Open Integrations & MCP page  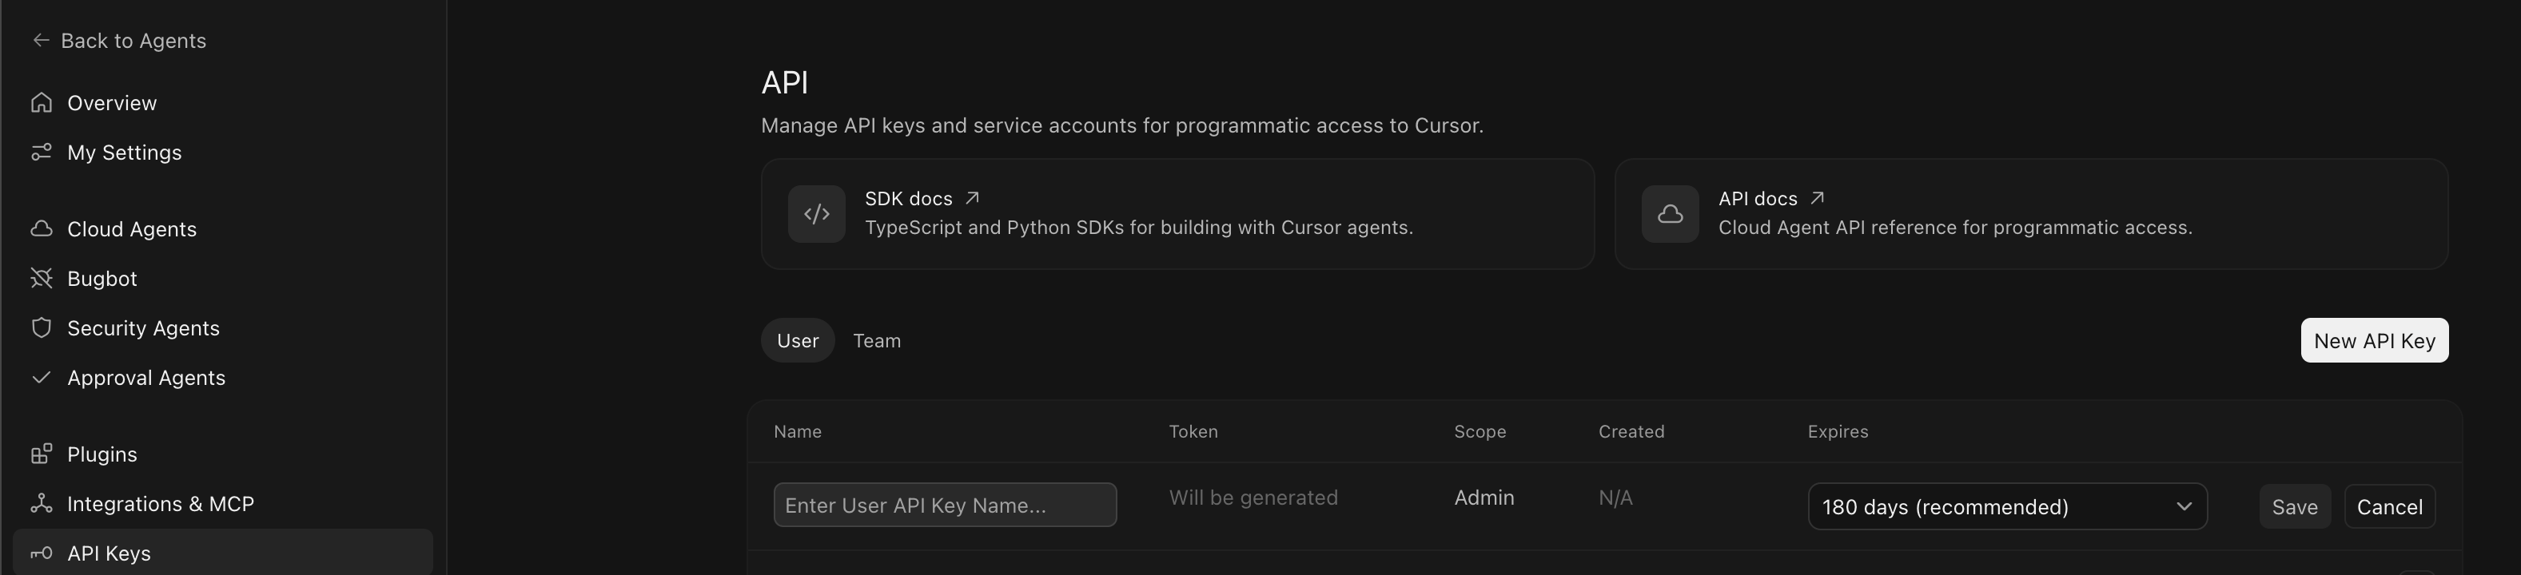pyautogui.click(x=223, y=504)
